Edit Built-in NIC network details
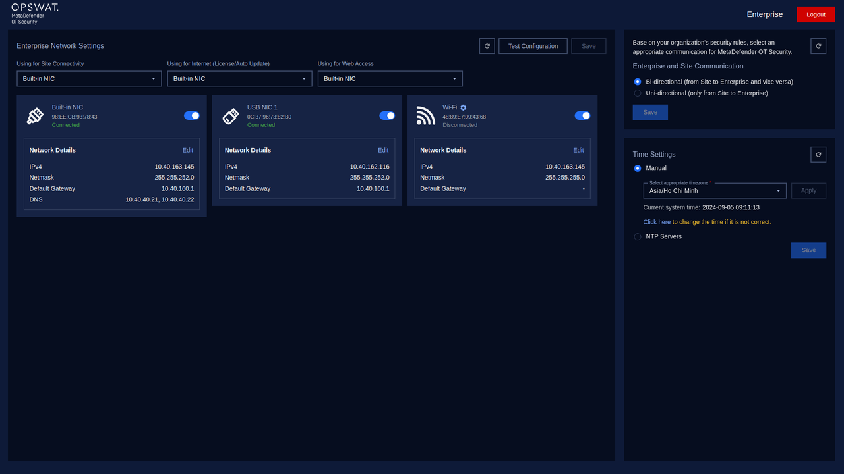Viewport: 844px width, 474px height. tap(188, 150)
